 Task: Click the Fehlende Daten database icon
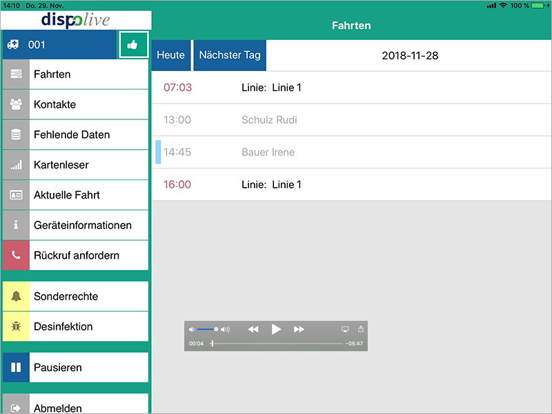[x=16, y=135]
